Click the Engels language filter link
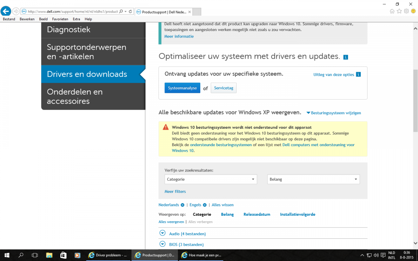418x261 pixels. (x=195, y=205)
